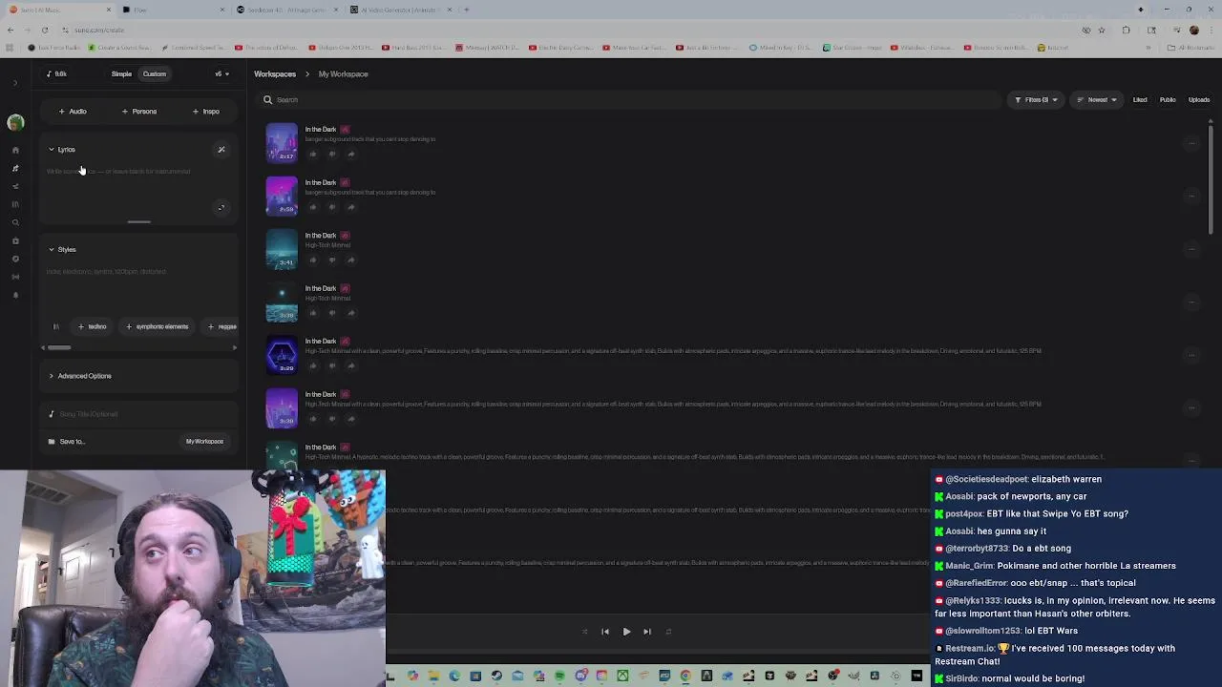
Task: Focus the Search songs field
Action: click(x=630, y=99)
